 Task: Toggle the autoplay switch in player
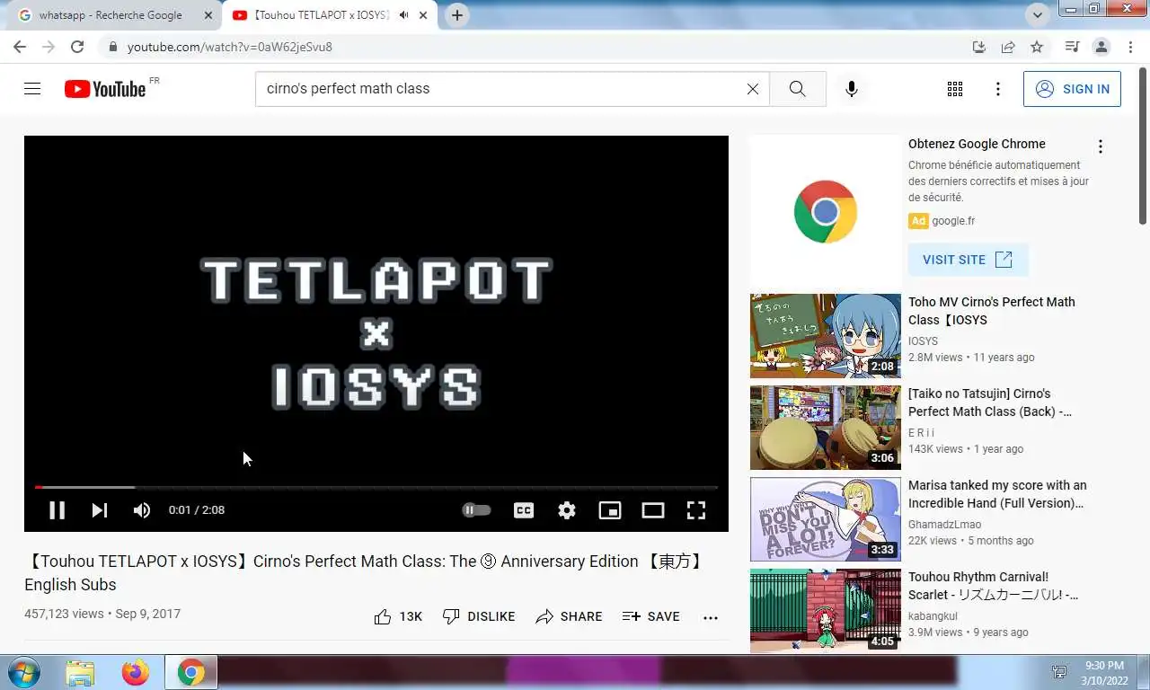coord(476,510)
